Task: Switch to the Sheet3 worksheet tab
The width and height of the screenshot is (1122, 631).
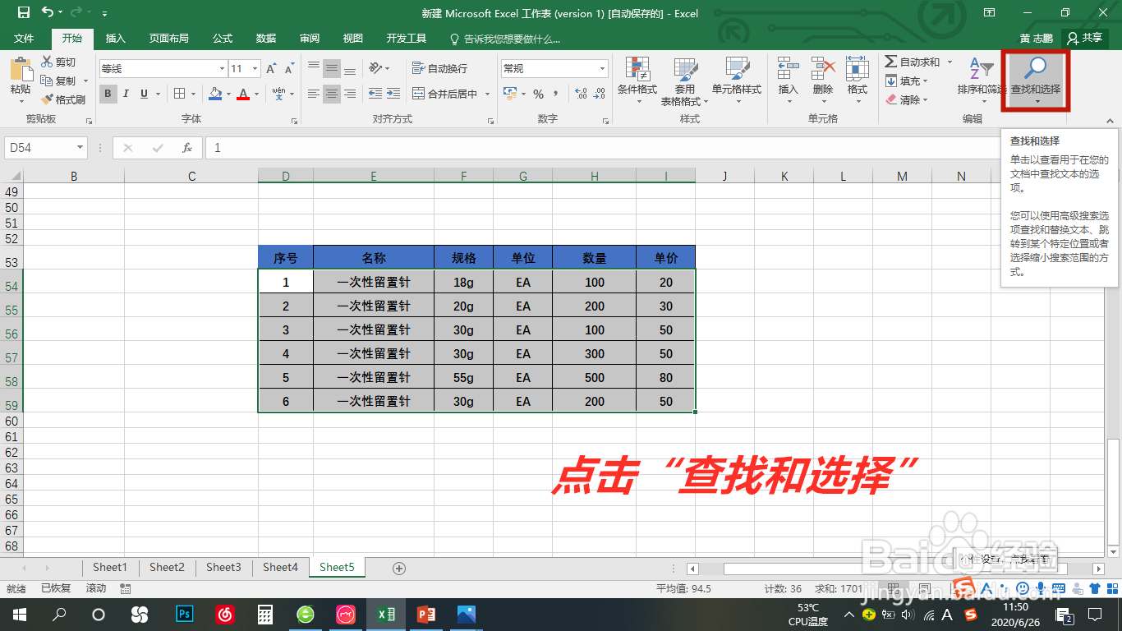Action: [x=223, y=567]
